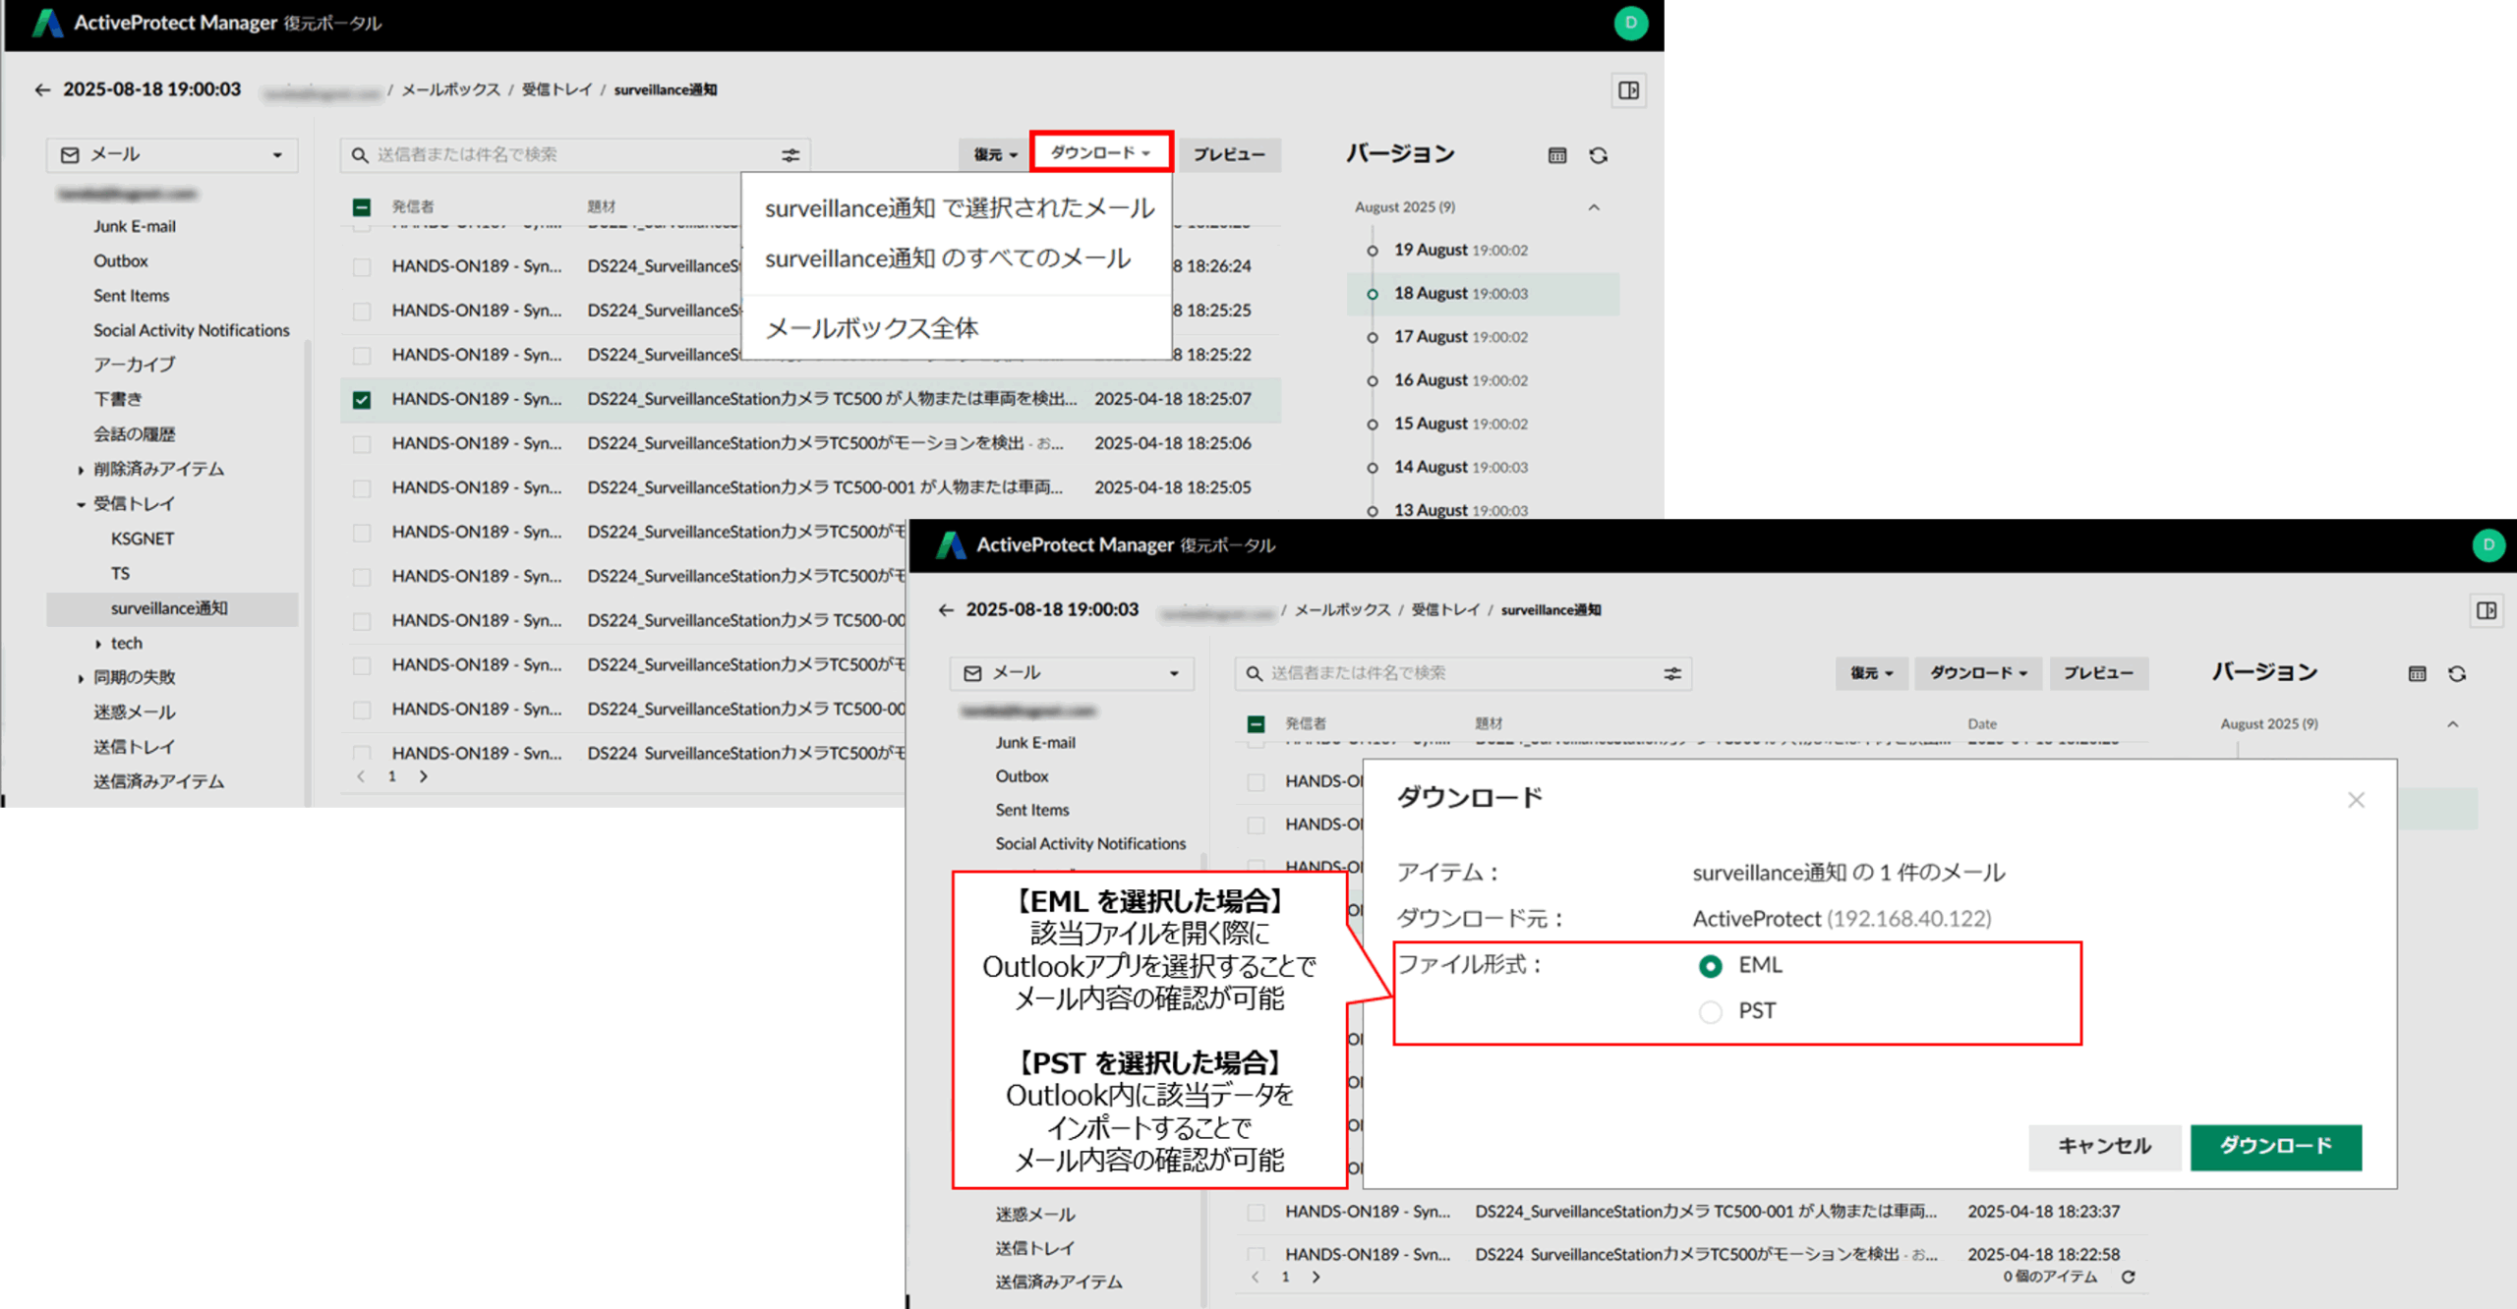This screenshot has height=1309, width=2517.
Task: Click back arrow in lower-right portal window
Action: point(946,609)
